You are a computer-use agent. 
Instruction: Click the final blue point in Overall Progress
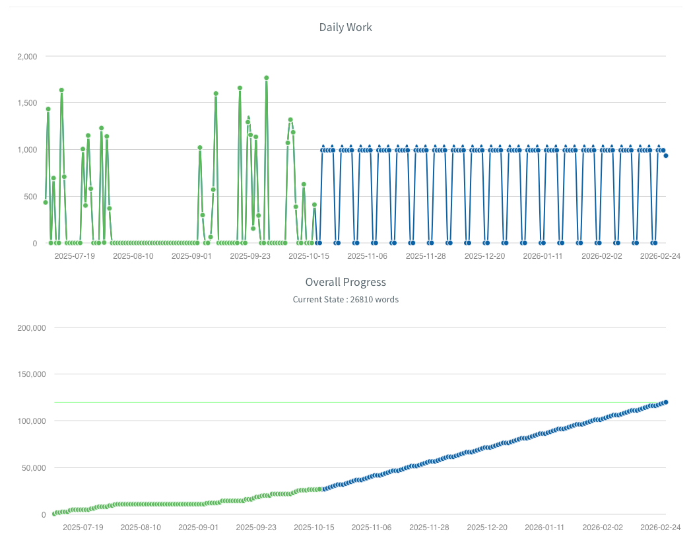pos(666,401)
